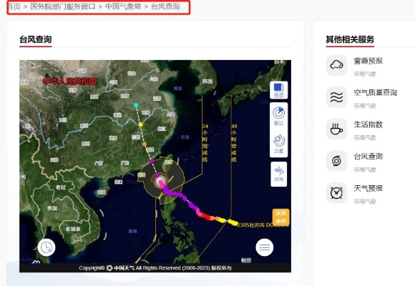Click the clock history button on map
415x286 pixels.
point(47,247)
